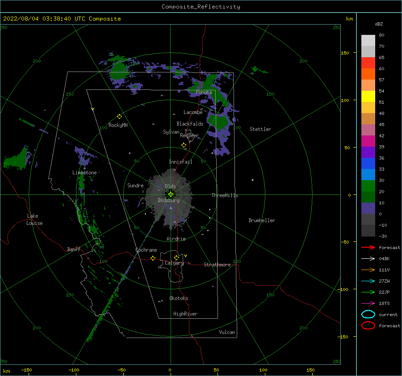Pick the light blue 30-33 dBZ swatch

click(368, 174)
